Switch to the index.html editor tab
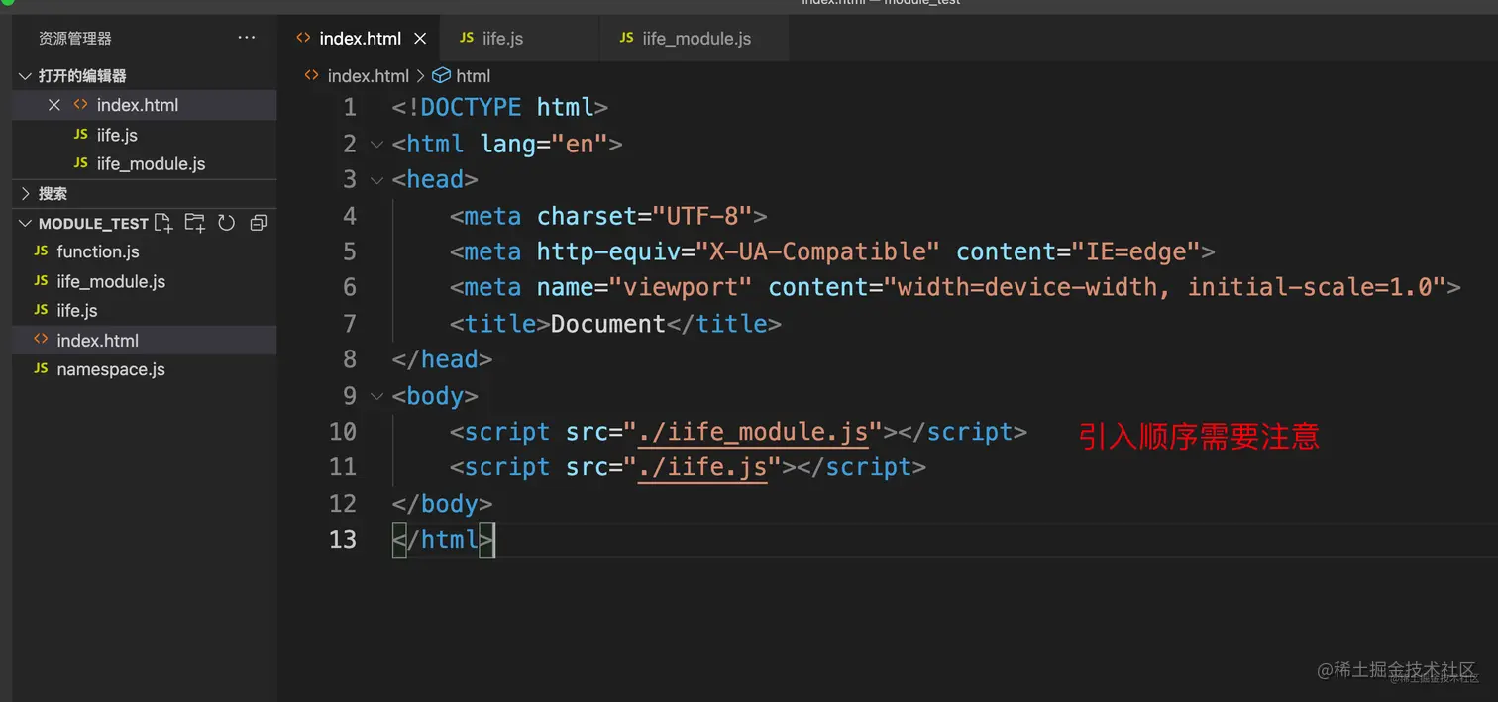The height and width of the screenshot is (702, 1498). click(360, 39)
